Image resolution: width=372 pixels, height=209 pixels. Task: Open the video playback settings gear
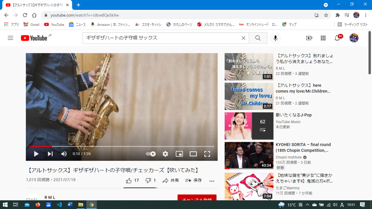[x=165, y=154]
